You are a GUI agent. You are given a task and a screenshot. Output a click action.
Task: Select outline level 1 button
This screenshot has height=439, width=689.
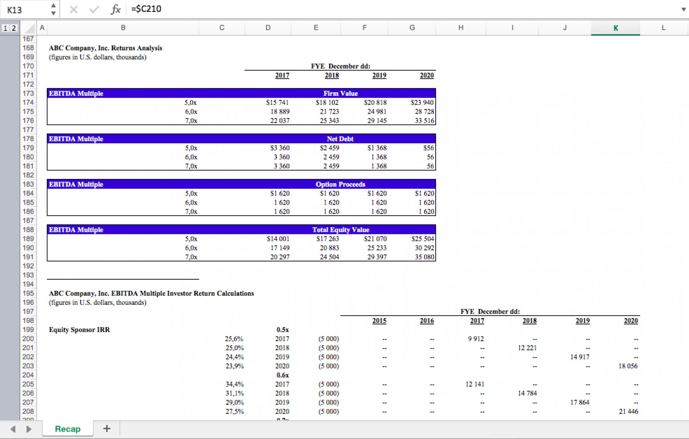pos(5,28)
